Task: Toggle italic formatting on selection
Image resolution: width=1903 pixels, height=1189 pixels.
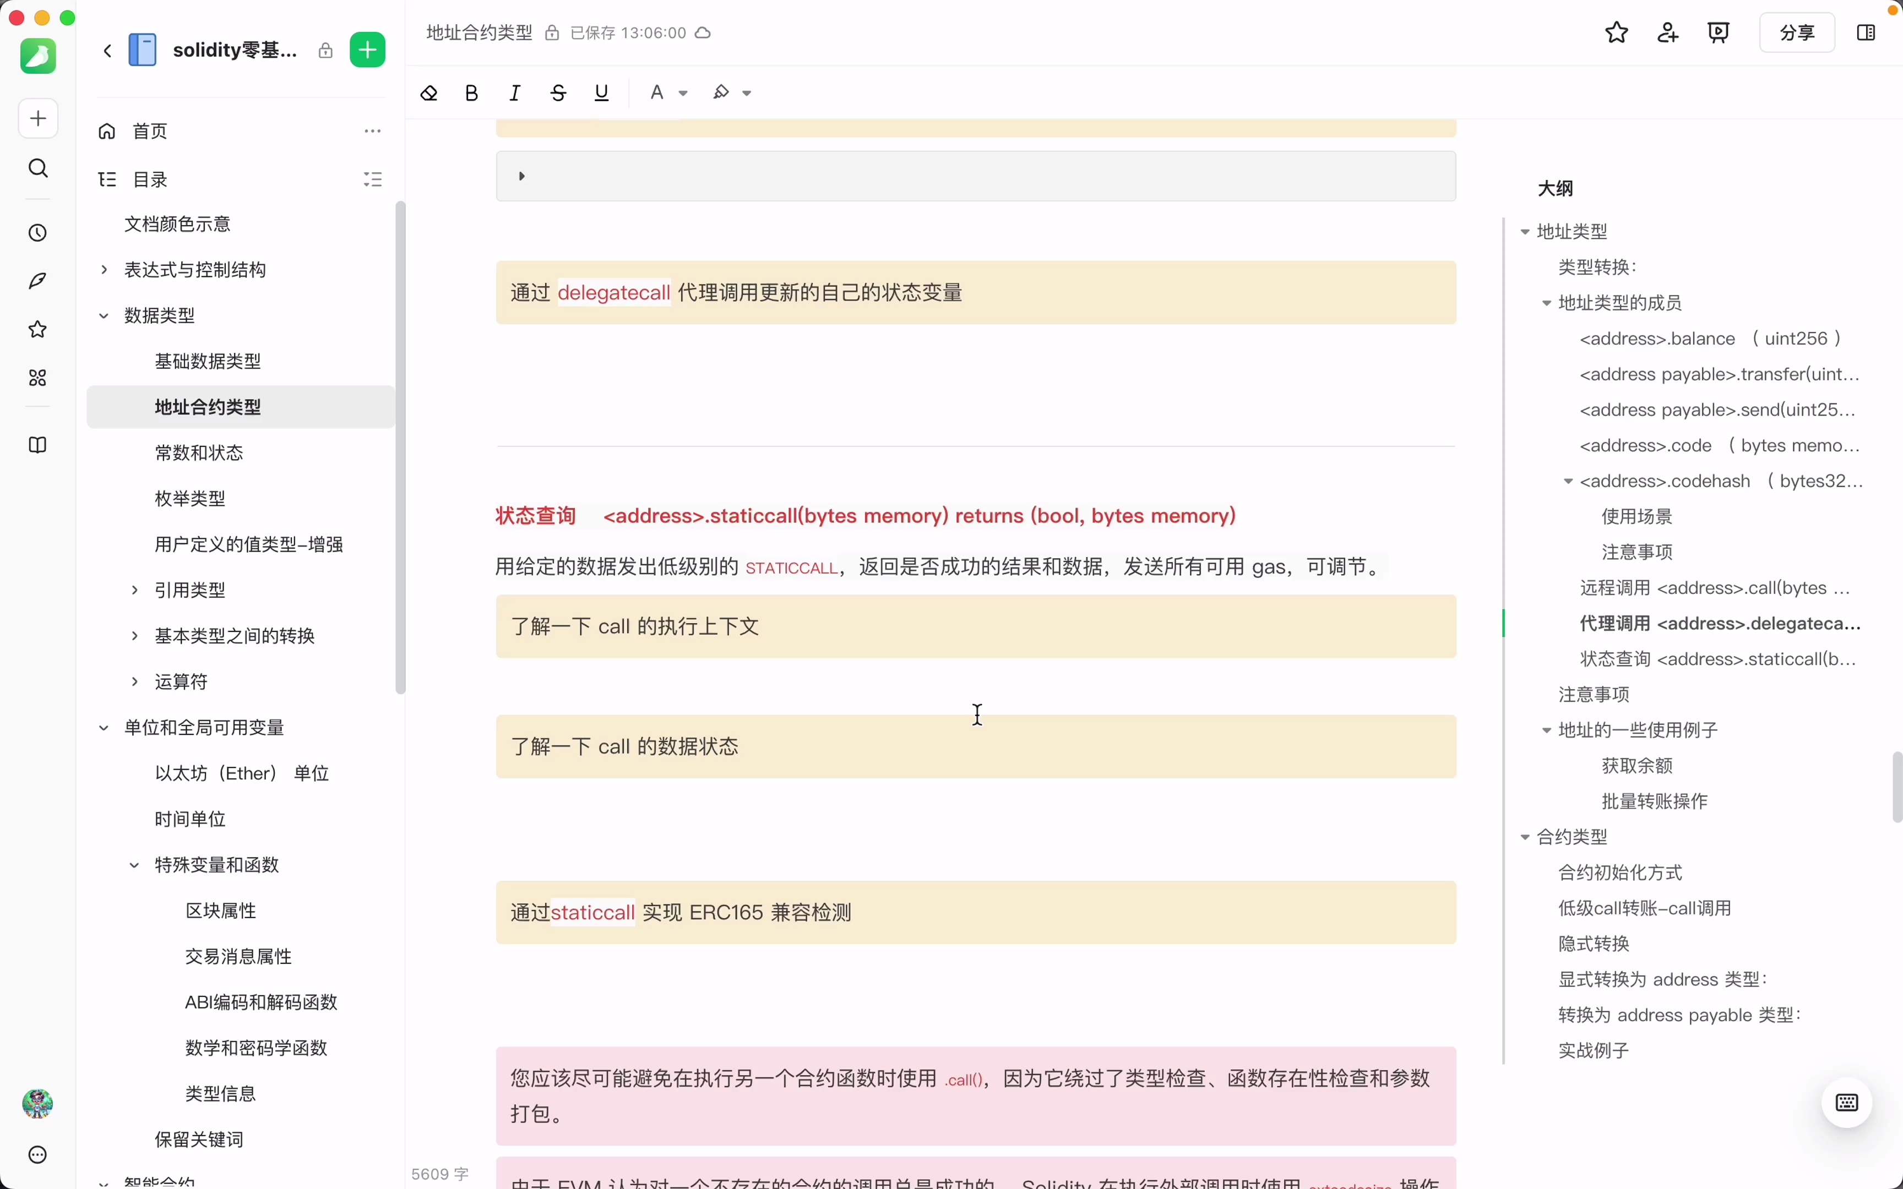Action: pyautogui.click(x=514, y=92)
